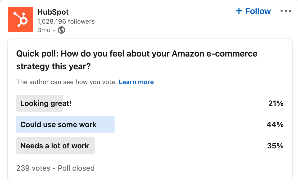Click the poll question heading text
The width and height of the screenshot is (298, 185).
click(x=137, y=60)
